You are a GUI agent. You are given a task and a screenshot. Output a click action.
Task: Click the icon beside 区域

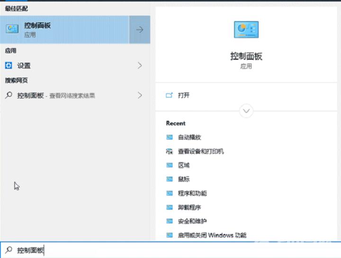(x=170, y=165)
